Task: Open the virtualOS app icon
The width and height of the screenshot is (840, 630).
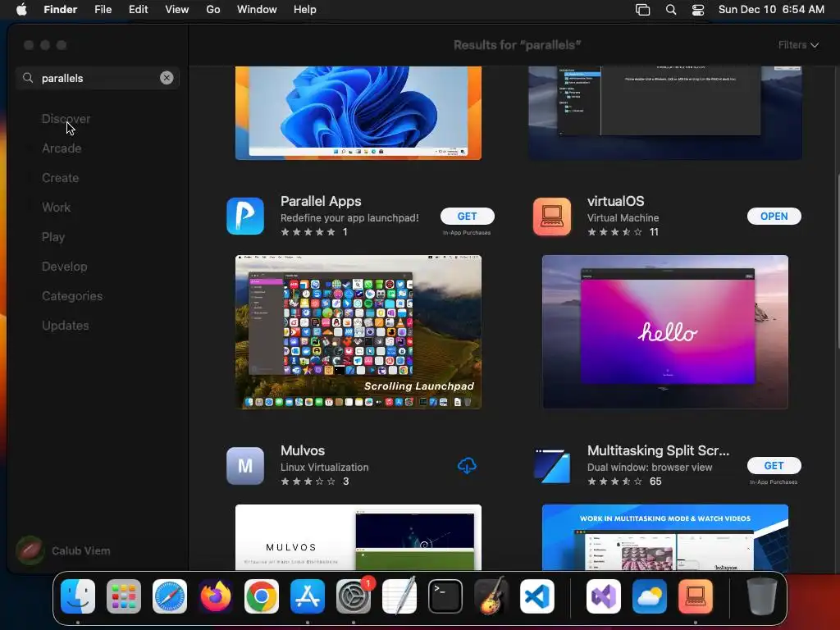Action: tap(552, 217)
